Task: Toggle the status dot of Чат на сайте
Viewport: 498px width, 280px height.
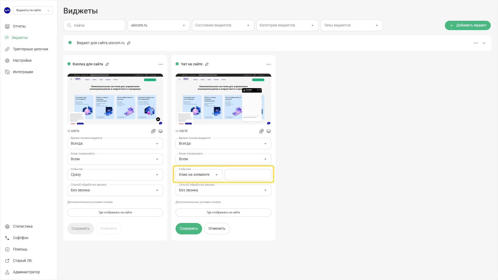Action: [x=177, y=64]
